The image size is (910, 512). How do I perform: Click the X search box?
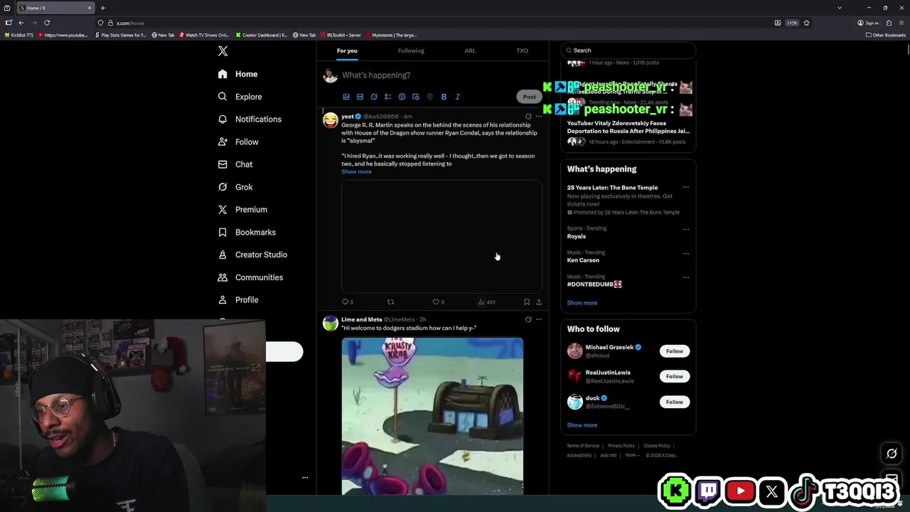coord(628,50)
